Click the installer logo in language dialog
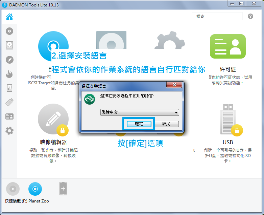This screenshot has height=215, width=264. click(x=89, y=99)
